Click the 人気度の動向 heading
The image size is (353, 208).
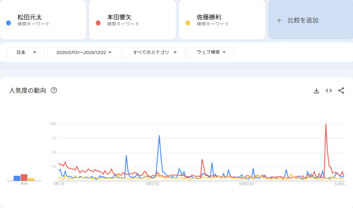click(28, 91)
